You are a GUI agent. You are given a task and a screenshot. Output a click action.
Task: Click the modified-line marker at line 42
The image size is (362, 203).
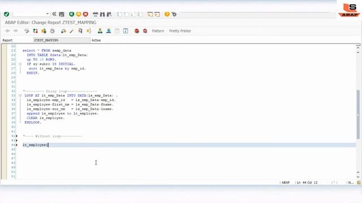click(x=16, y=136)
